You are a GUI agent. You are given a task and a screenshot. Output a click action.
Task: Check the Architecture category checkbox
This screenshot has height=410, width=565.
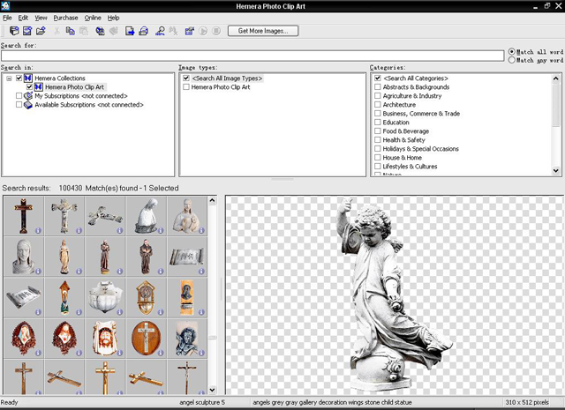pyautogui.click(x=378, y=105)
